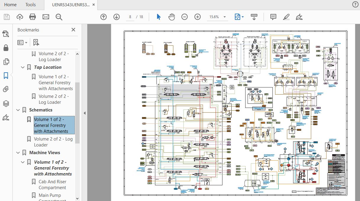360x201 pixels.
Task: Click the Save to cloud upload icon
Action: pos(20,17)
